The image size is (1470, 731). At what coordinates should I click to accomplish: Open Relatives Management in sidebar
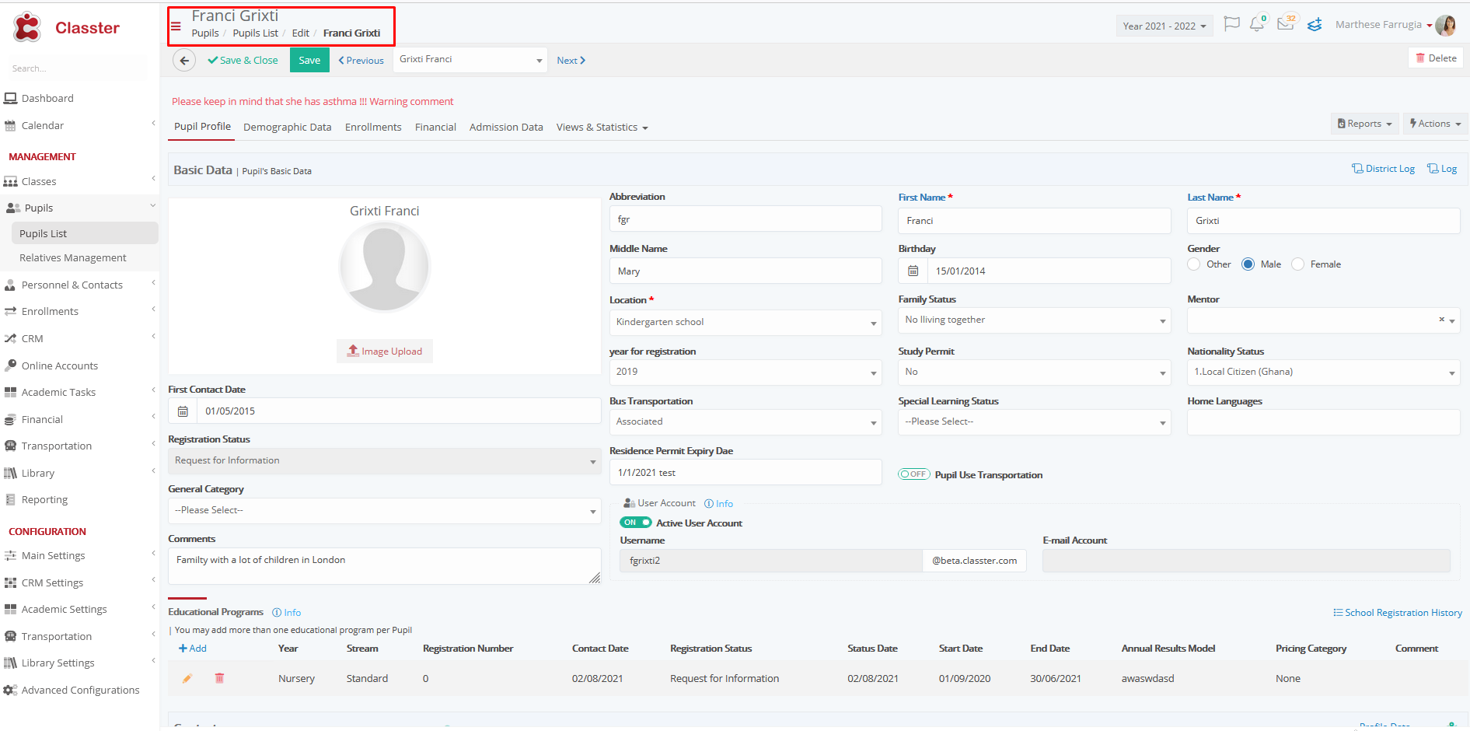point(73,257)
